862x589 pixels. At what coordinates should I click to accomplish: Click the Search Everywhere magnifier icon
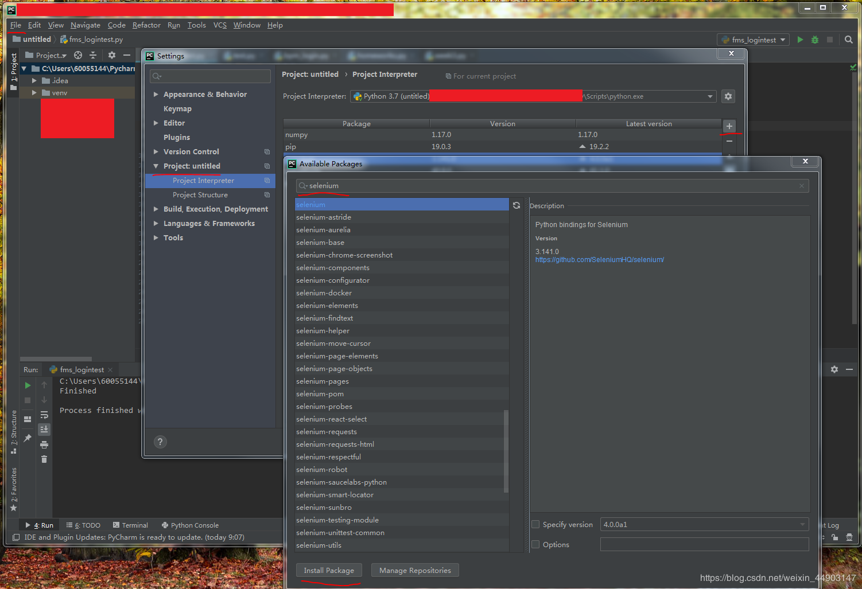(x=849, y=40)
